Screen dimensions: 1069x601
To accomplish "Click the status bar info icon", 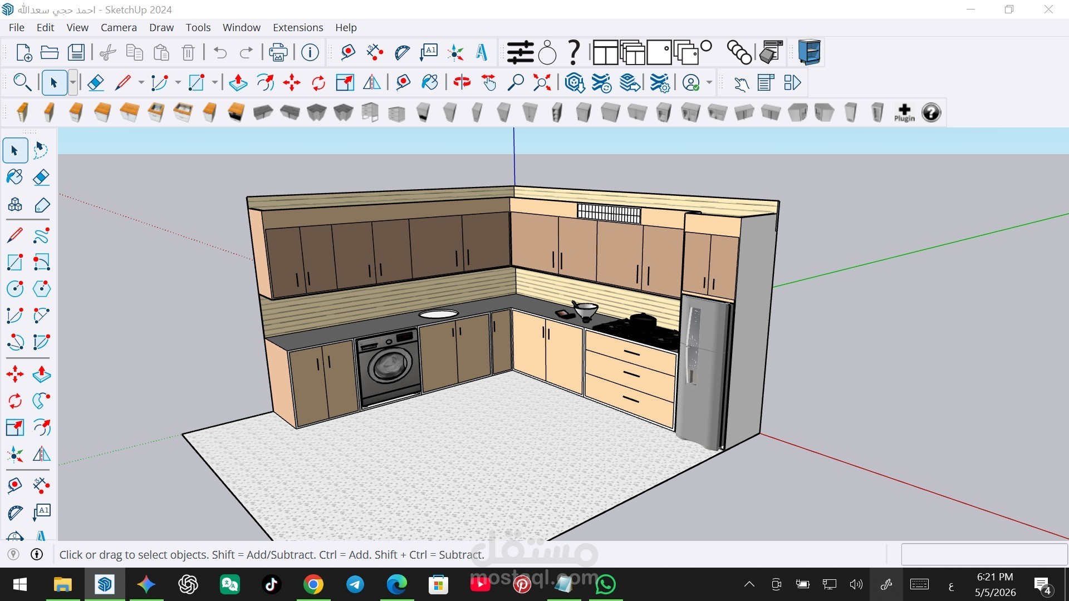I will click(37, 554).
